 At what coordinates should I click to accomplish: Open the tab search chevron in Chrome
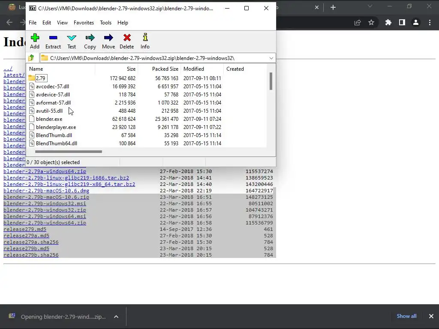[370, 6]
